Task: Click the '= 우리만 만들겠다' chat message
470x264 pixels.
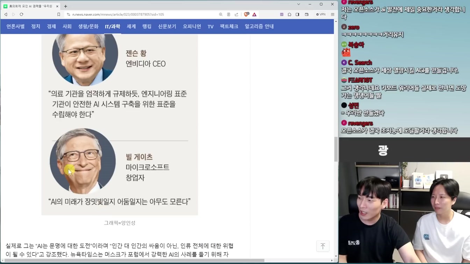Action: point(363,113)
